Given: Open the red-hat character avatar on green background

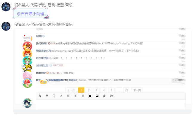Looking at the screenshot, I should (27, 83).
